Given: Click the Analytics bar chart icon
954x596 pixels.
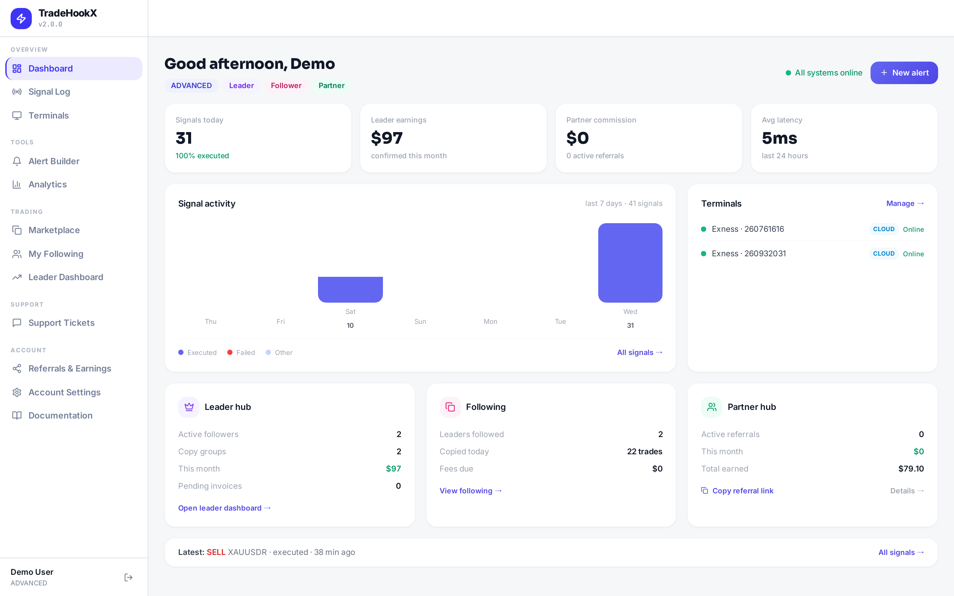Looking at the screenshot, I should point(17,184).
